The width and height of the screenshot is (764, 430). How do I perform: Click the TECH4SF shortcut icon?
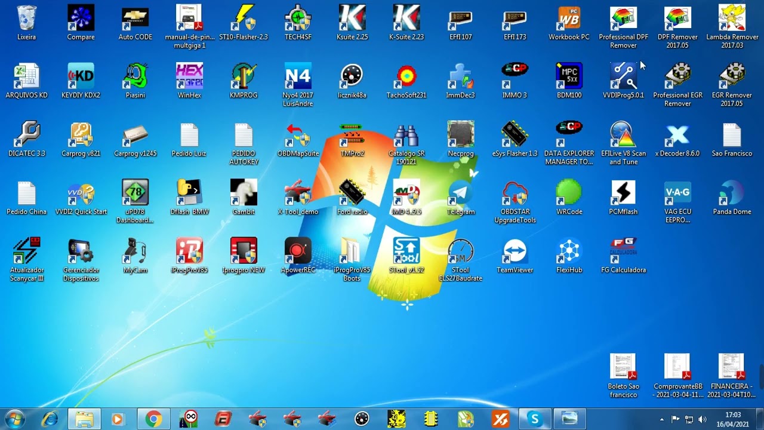point(298,18)
